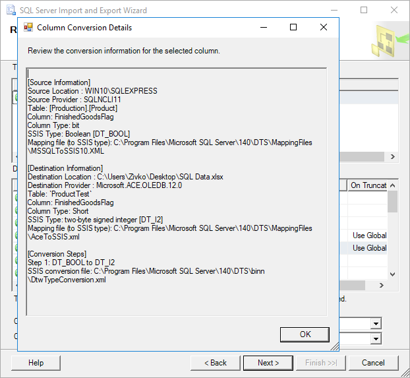Screen dimensions: 410x378
Task: Close the SQL Server Import and Export Wizard window
Action: pyautogui.click(x=394, y=10)
